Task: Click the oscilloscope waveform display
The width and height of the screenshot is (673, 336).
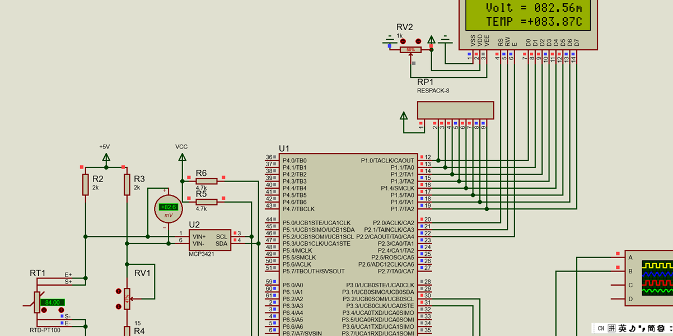Action: pyautogui.click(x=657, y=278)
